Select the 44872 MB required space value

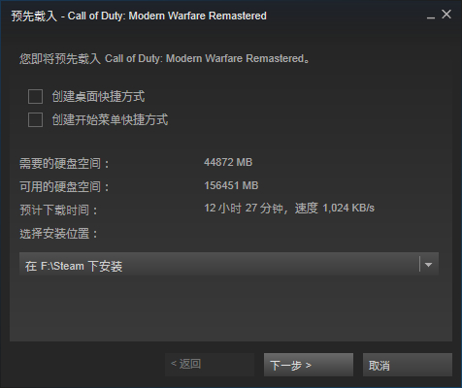pos(228,162)
